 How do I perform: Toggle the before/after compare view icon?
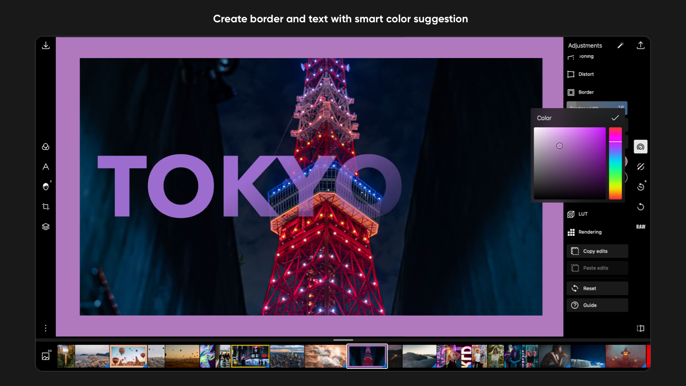(x=641, y=329)
